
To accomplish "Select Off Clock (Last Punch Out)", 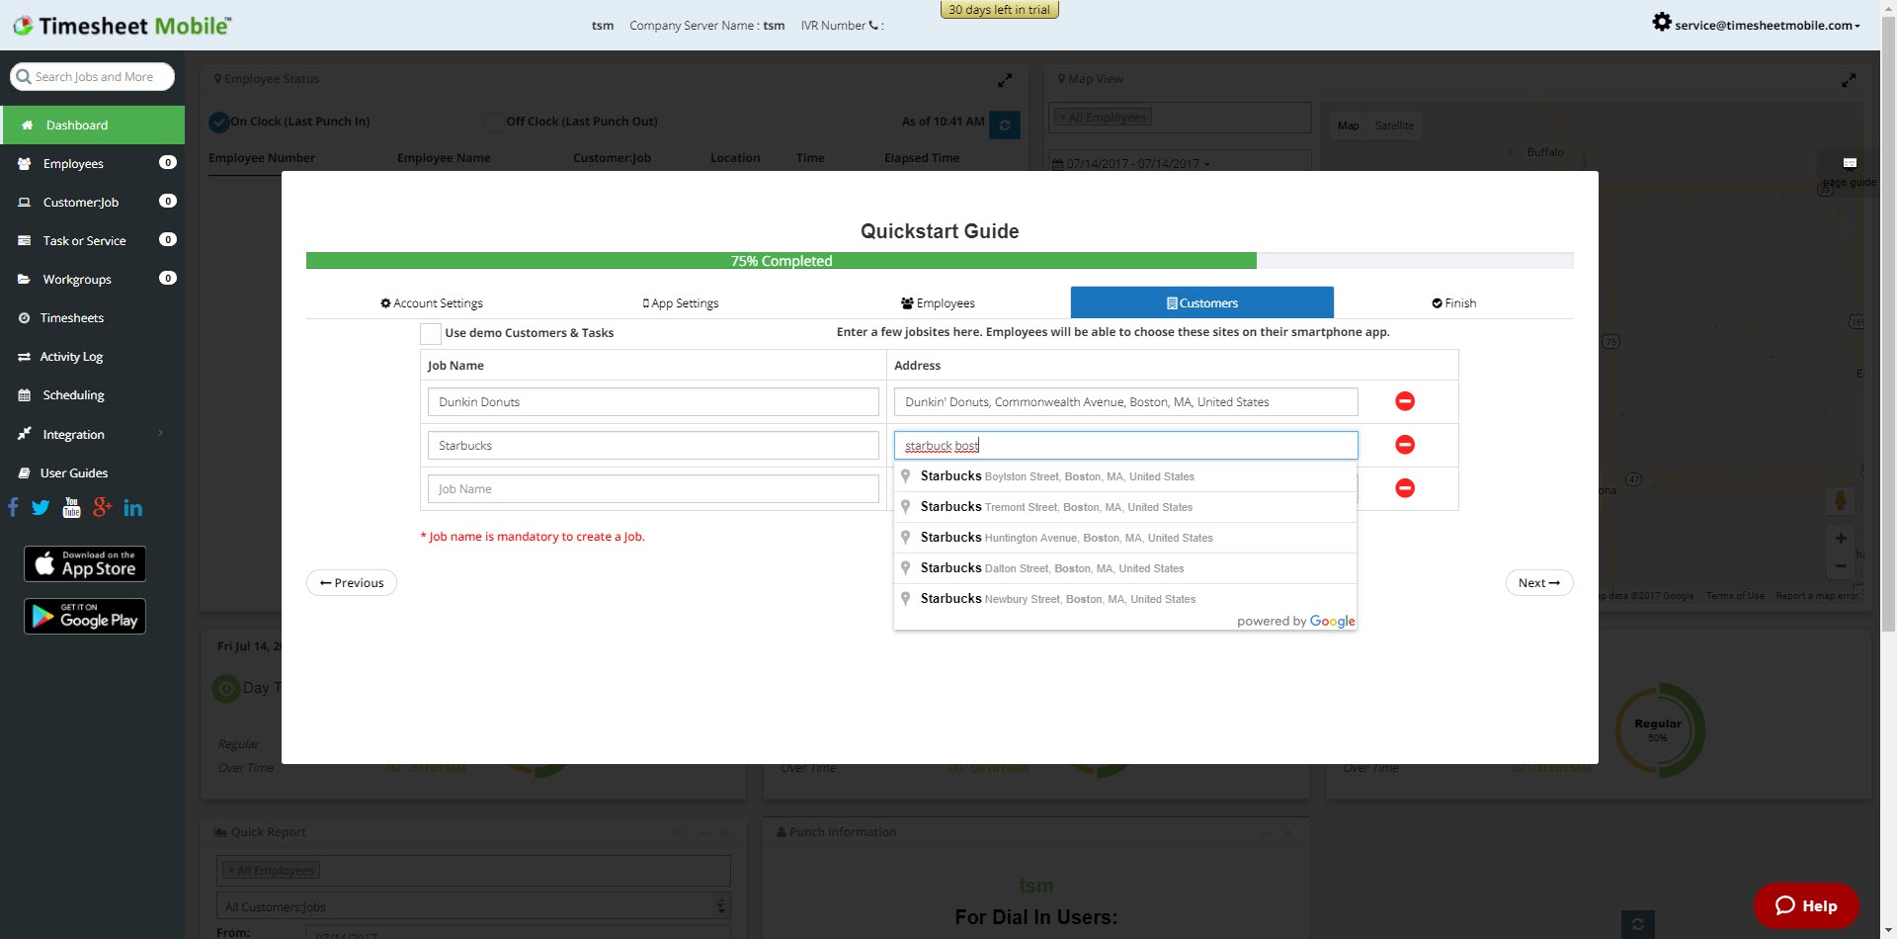I will point(494,122).
